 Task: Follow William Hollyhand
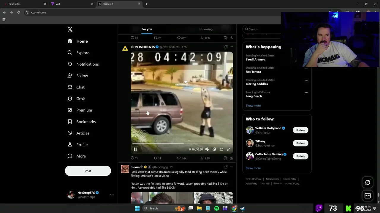(x=300, y=130)
